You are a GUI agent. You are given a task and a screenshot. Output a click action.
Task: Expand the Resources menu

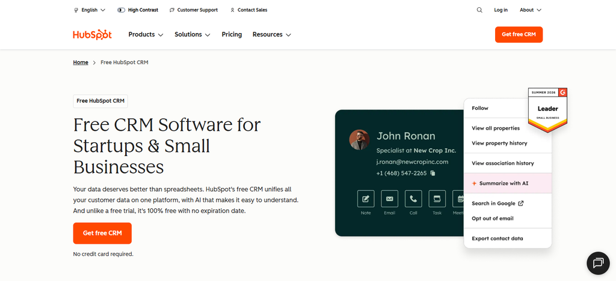coord(272,34)
